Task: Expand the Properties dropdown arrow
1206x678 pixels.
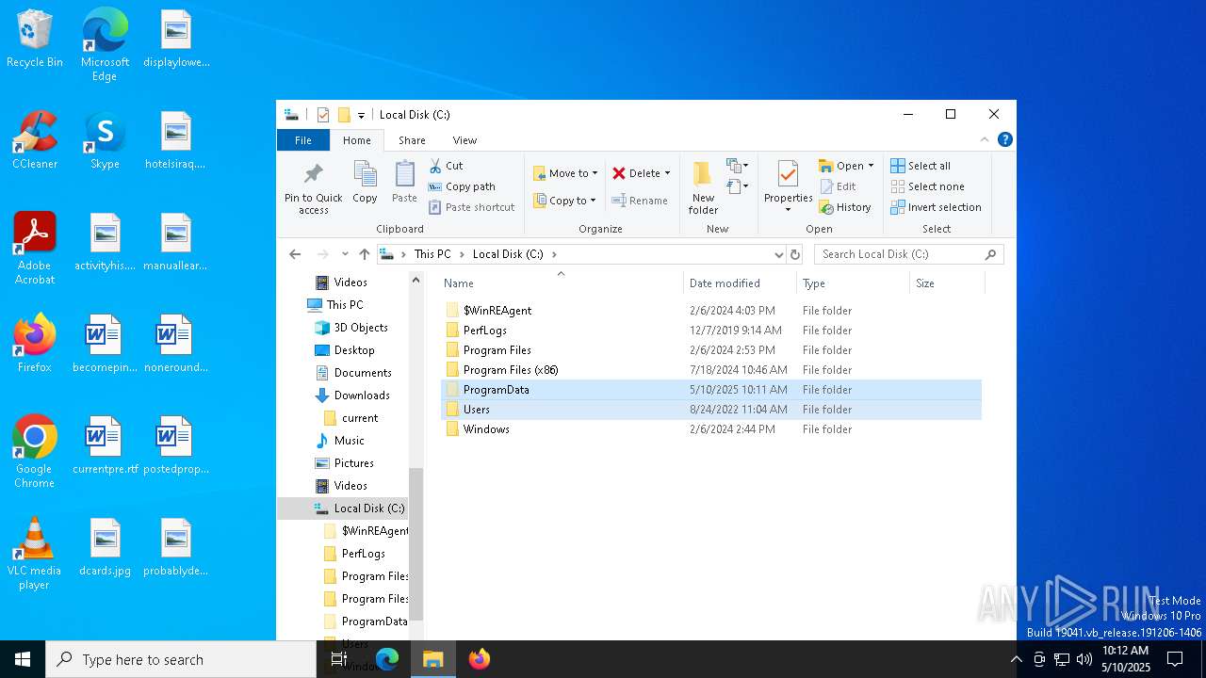Action: (788, 209)
